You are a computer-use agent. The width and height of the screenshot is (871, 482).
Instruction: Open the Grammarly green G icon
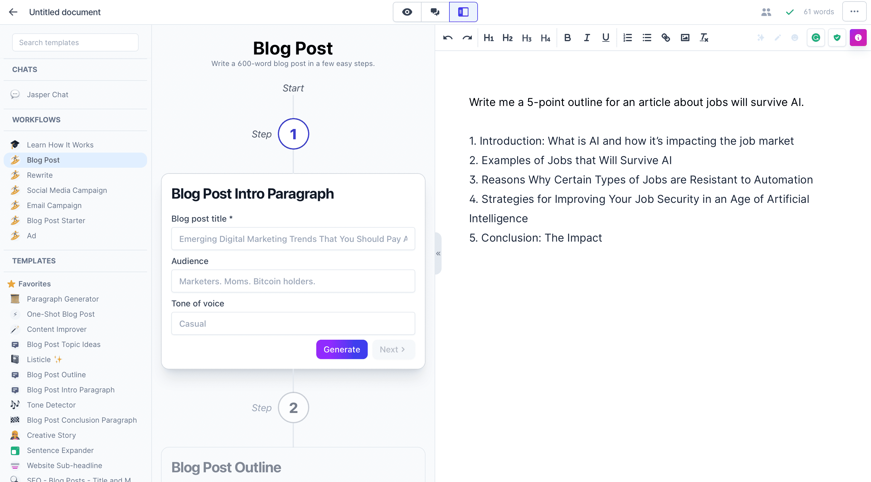click(x=816, y=38)
